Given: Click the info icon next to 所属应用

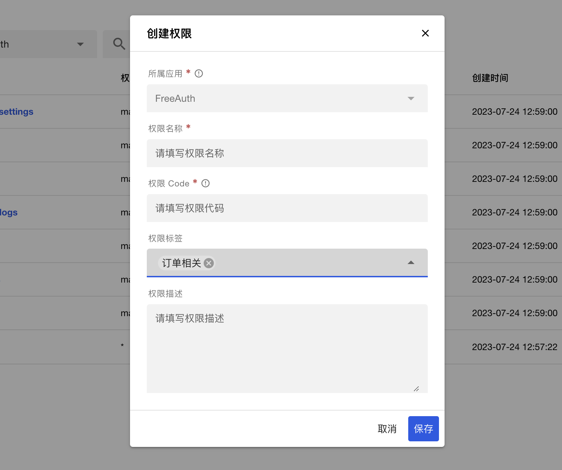Looking at the screenshot, I should [x=199, y=73].
